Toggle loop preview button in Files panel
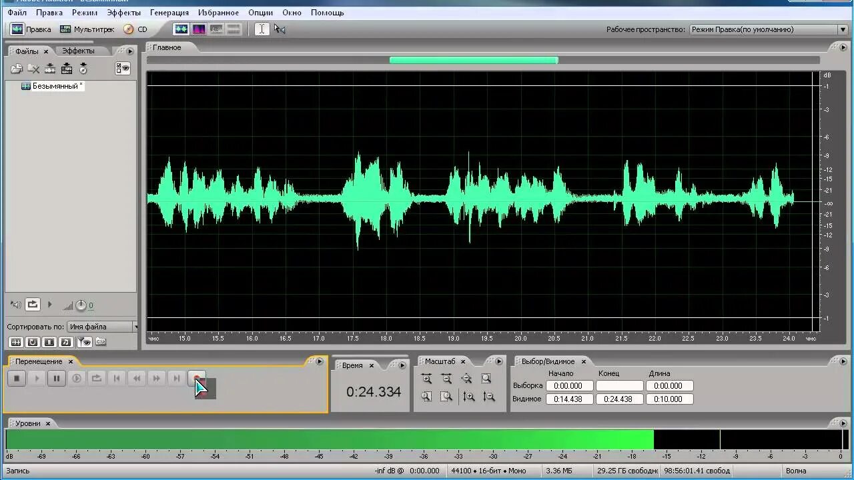The width and height of the screenshot is (854, 480). [x=33, y=305]
